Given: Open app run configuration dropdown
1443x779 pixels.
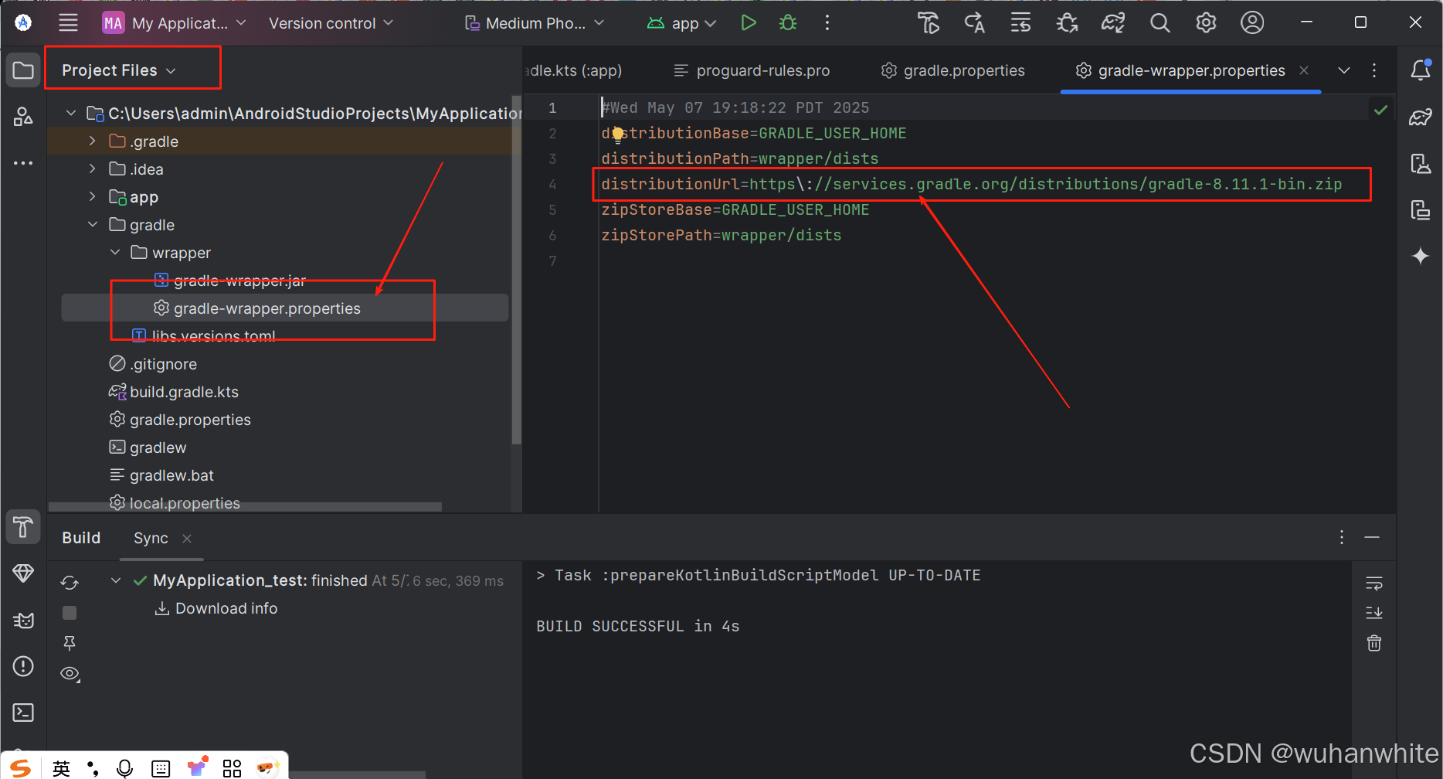Looking at the screenshot, I should [x=682, y=23].
